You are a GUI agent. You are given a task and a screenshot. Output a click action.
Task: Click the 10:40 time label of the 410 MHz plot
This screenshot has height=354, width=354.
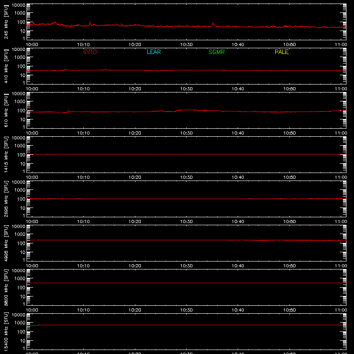coord(238,89)
